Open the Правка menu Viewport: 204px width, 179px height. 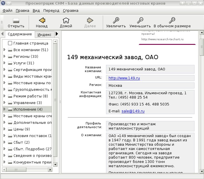pyautogui.click(x=22, y=11)
